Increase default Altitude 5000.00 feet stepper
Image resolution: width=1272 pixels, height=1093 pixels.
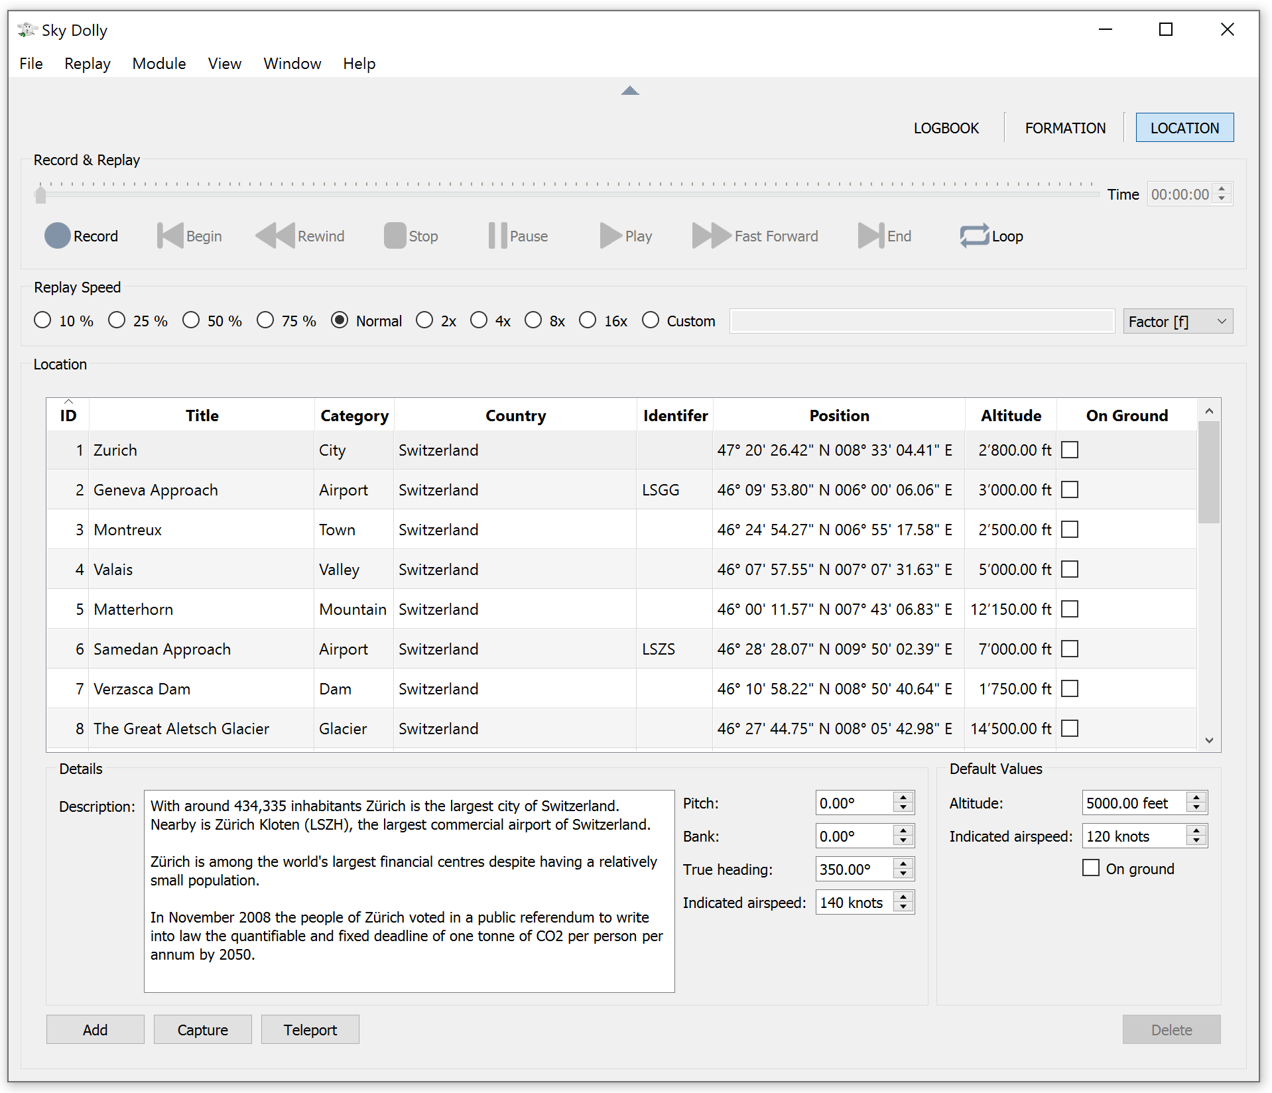click(1196, 797)
